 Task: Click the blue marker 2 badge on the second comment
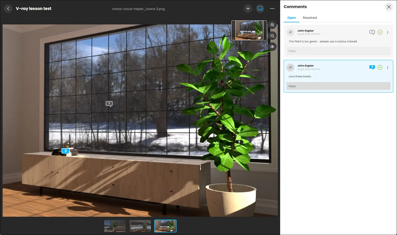pos(372,67)
